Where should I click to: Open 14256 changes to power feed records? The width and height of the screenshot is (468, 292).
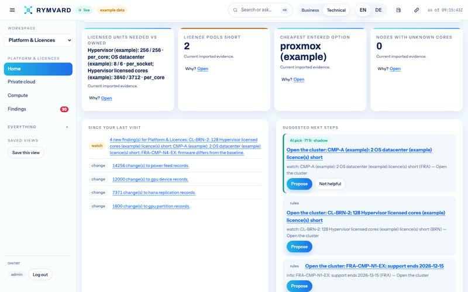coord(150,166)
